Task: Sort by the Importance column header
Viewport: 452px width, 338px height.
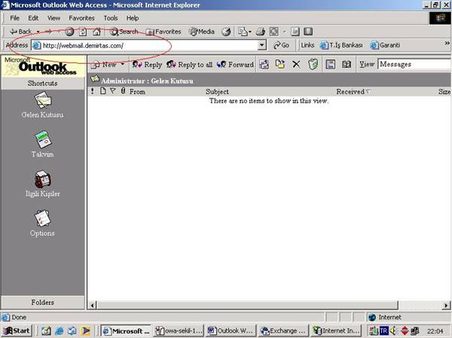Action: 92,92
